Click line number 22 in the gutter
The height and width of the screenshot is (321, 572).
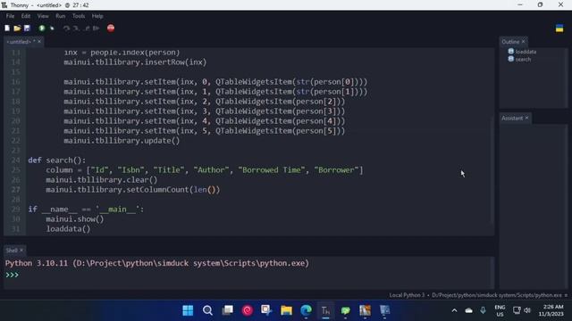(x=15, y=141)
